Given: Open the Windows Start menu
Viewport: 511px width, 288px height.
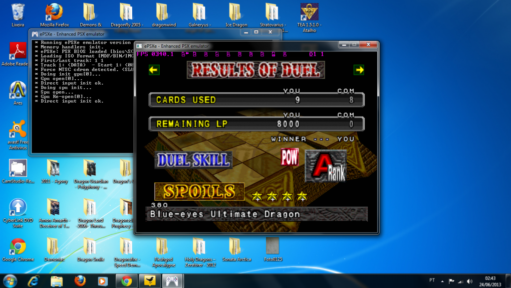Looking at the screenshot, I should point(10,281).
